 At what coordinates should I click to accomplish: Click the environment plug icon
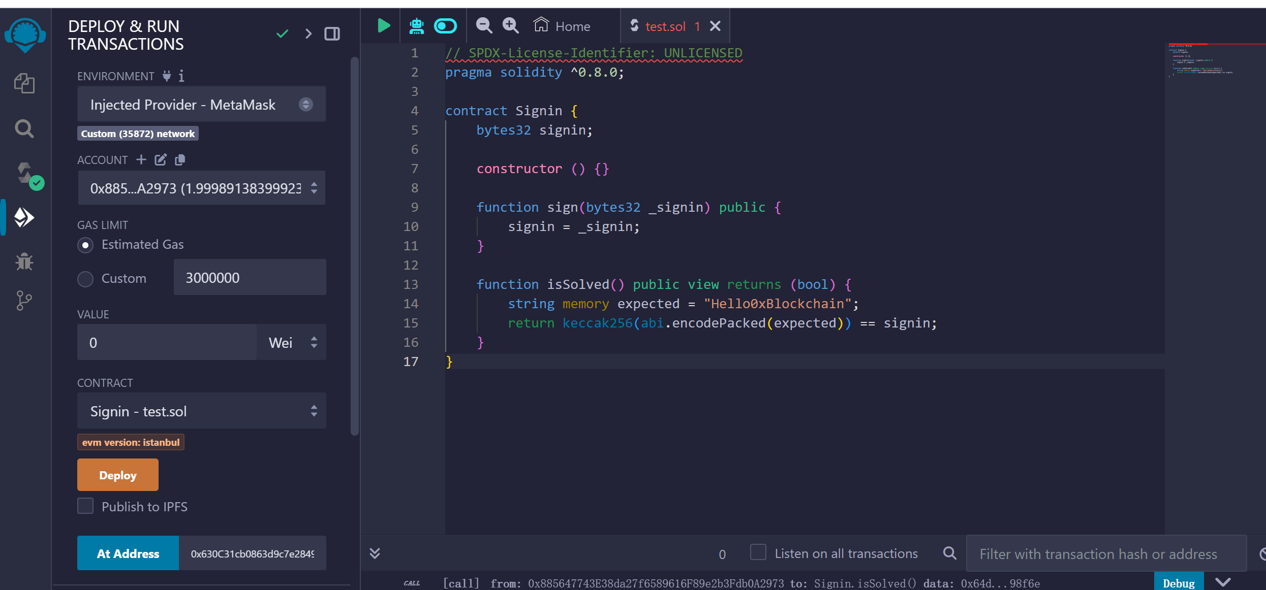pyautogui.click(x=167, y=76)
